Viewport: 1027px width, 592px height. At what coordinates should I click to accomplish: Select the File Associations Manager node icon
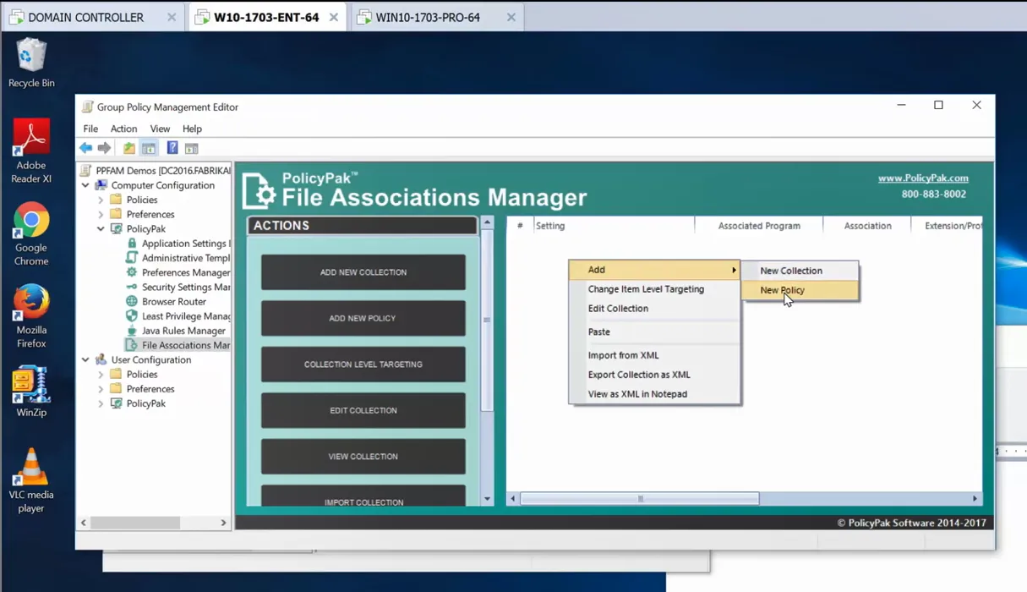132,345
